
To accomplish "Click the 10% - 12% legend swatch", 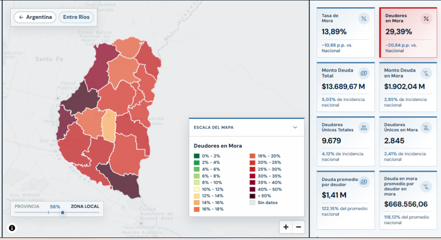I will coord(196,189).
